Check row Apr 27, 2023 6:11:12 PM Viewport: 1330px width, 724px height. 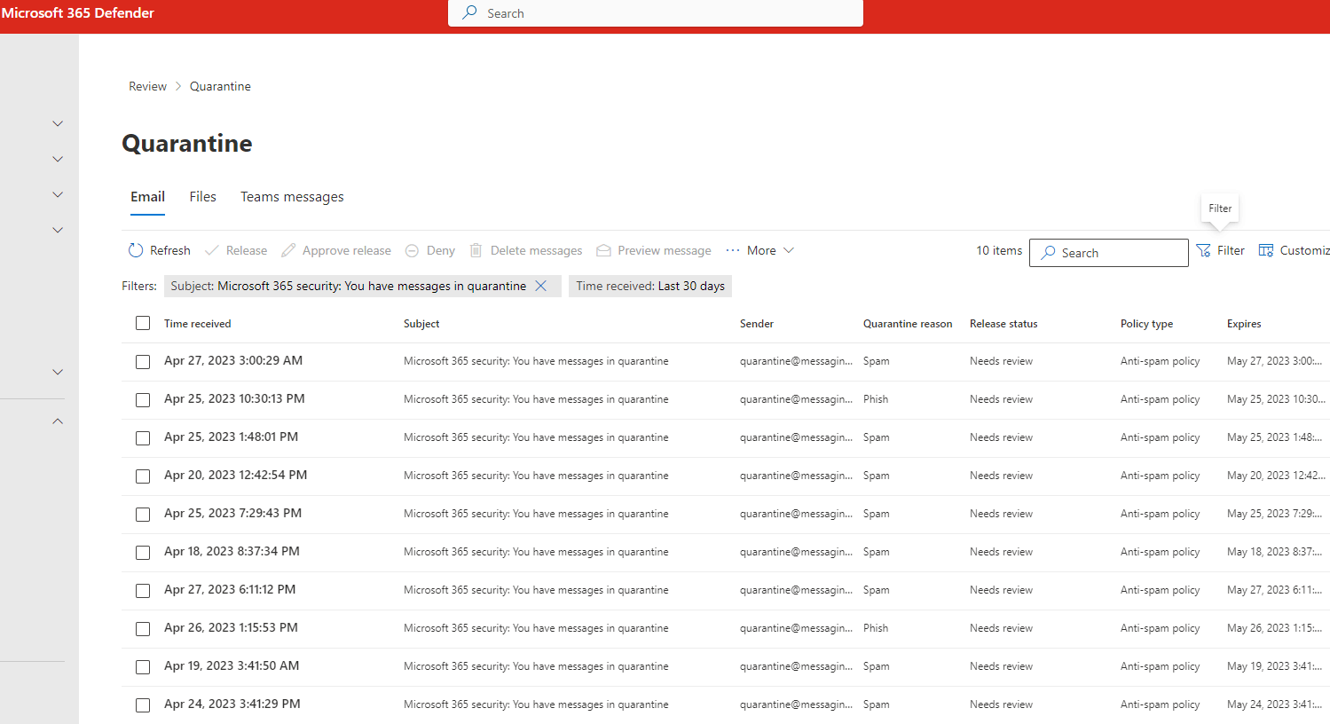143,591
